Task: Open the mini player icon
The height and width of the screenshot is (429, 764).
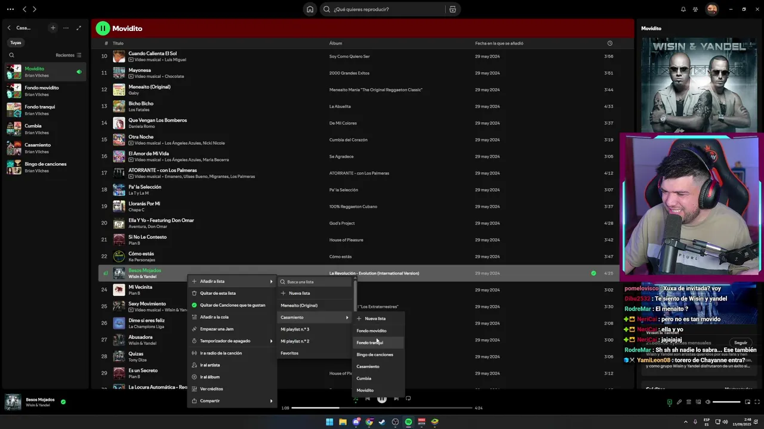Action: pyautogui.click(x=747, y=402)
